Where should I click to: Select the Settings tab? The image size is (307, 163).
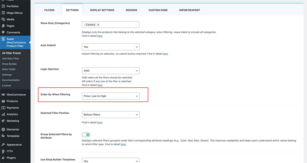point(72,10)
